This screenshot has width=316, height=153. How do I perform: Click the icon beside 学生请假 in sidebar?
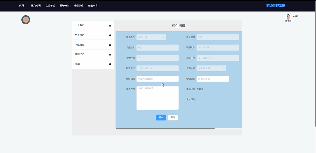pos(110,45)
